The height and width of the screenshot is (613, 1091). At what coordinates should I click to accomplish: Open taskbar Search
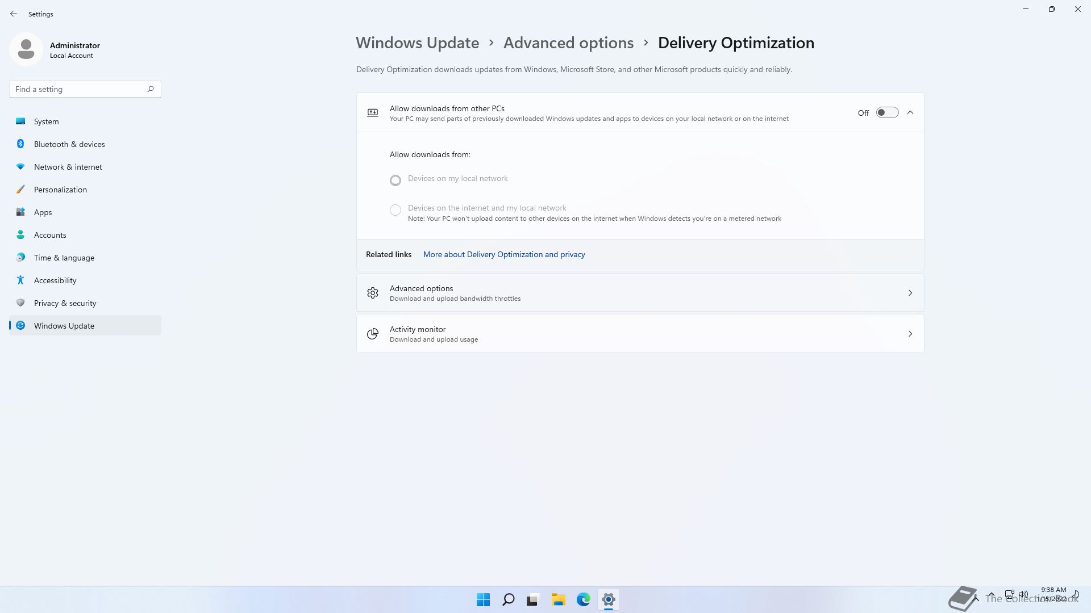point(509,599)
